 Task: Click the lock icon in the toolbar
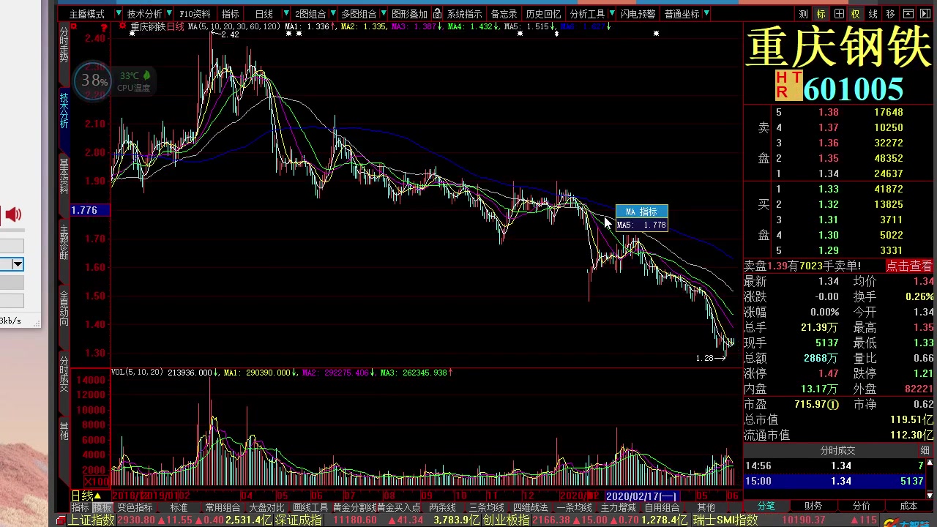(x=438, y=14)
